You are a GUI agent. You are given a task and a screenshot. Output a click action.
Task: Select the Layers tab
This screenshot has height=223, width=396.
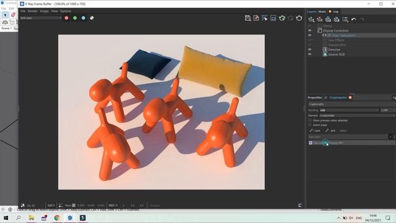312,12
